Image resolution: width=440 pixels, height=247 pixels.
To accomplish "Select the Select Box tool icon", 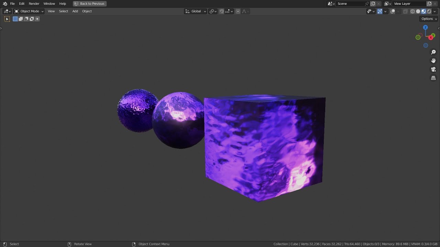I will point(7,19).
